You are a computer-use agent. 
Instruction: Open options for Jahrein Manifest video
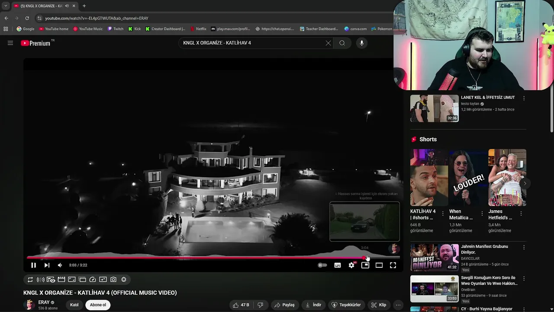(524, 247)
